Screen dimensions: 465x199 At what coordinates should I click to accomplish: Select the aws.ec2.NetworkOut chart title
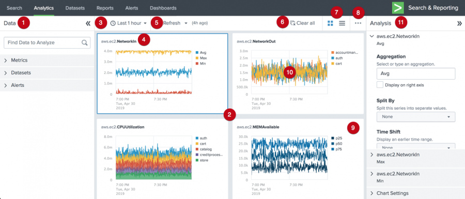pyautogui.click(x=256, y=41)
